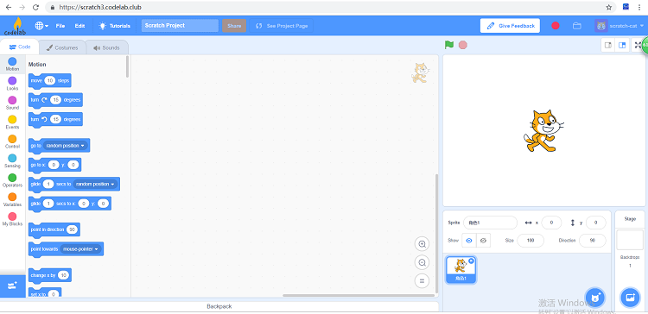Click the sprite y coordinate field
This screenshot has height=314, width=648.
tap(596, 223)
